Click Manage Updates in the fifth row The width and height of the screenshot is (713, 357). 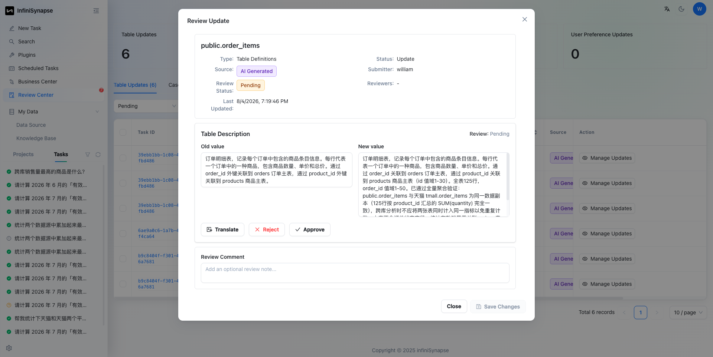[607, 259]
